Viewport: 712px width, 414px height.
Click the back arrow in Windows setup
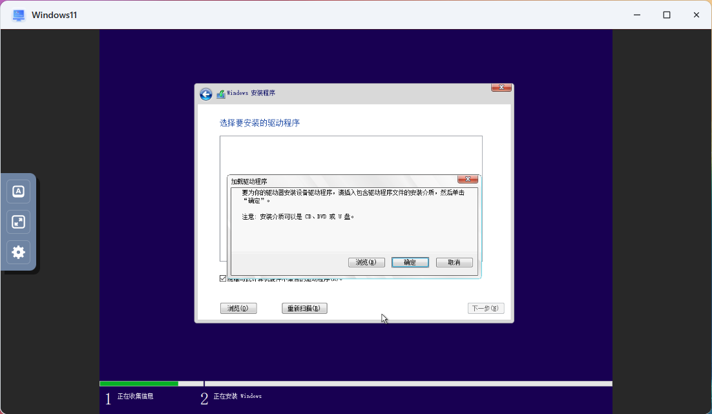[x=205, y=94]
